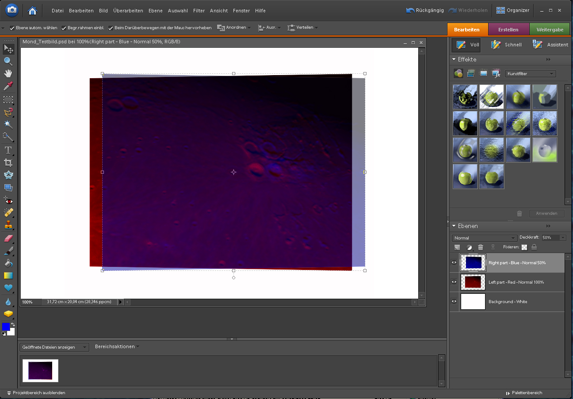Click the Rückgängig undo button
Viewport: 573px width, 399px height.
425,10
